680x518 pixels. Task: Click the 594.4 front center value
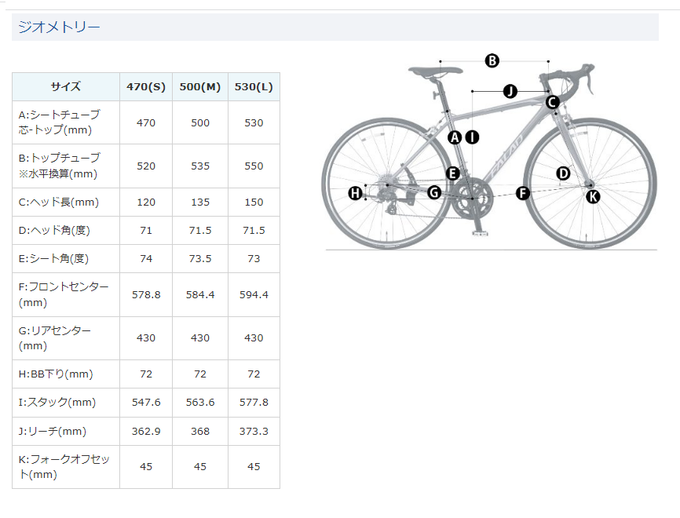point(254,295)
